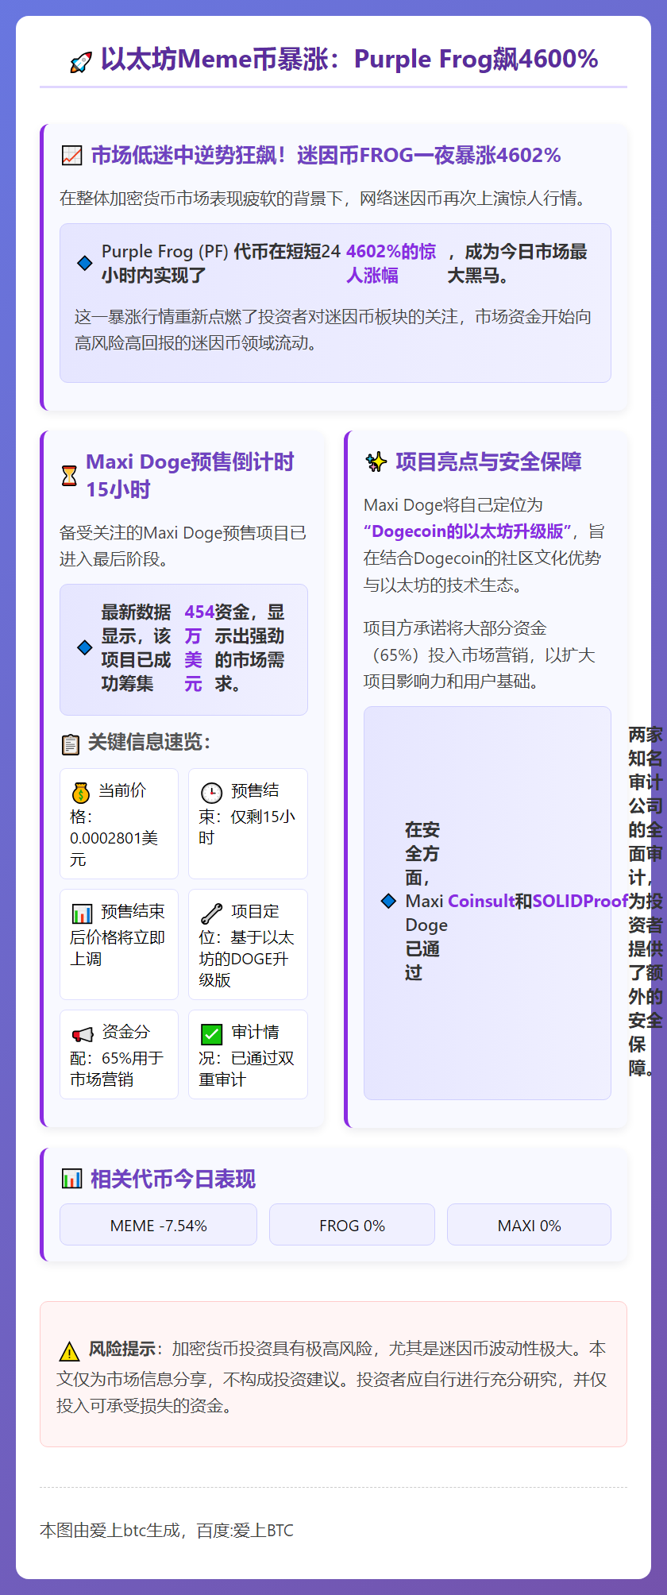Screen dimensions: 667x1595
Task: Click the clock icon by 预售结束
Action: click(x=211, y=792)
